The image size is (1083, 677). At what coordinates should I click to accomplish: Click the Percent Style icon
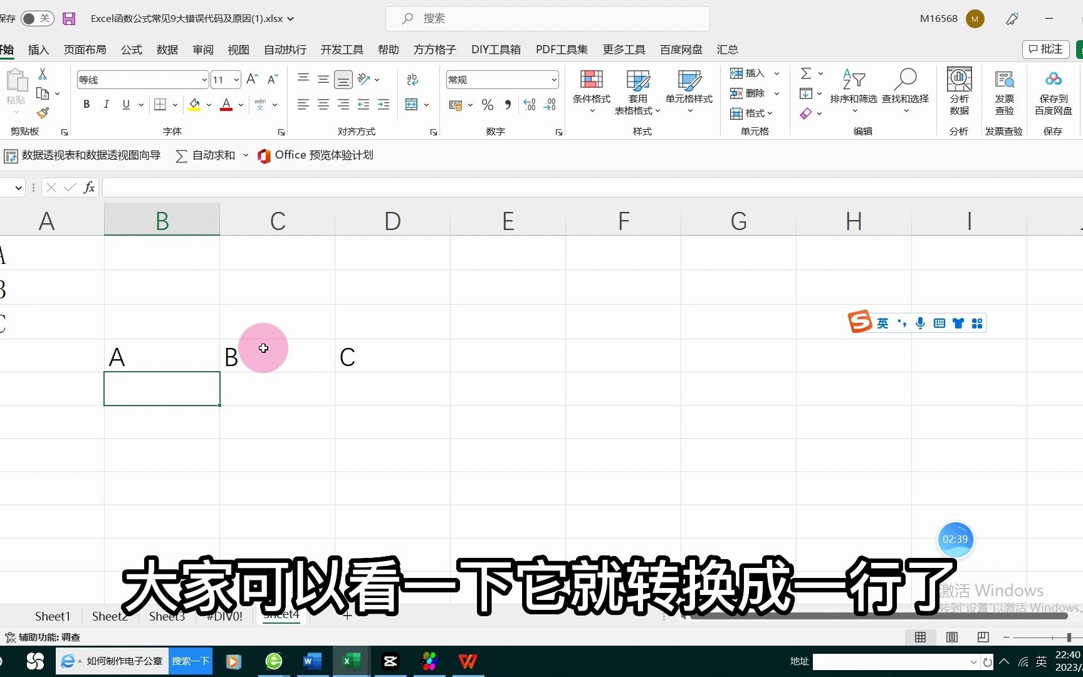tap(488, 105)
